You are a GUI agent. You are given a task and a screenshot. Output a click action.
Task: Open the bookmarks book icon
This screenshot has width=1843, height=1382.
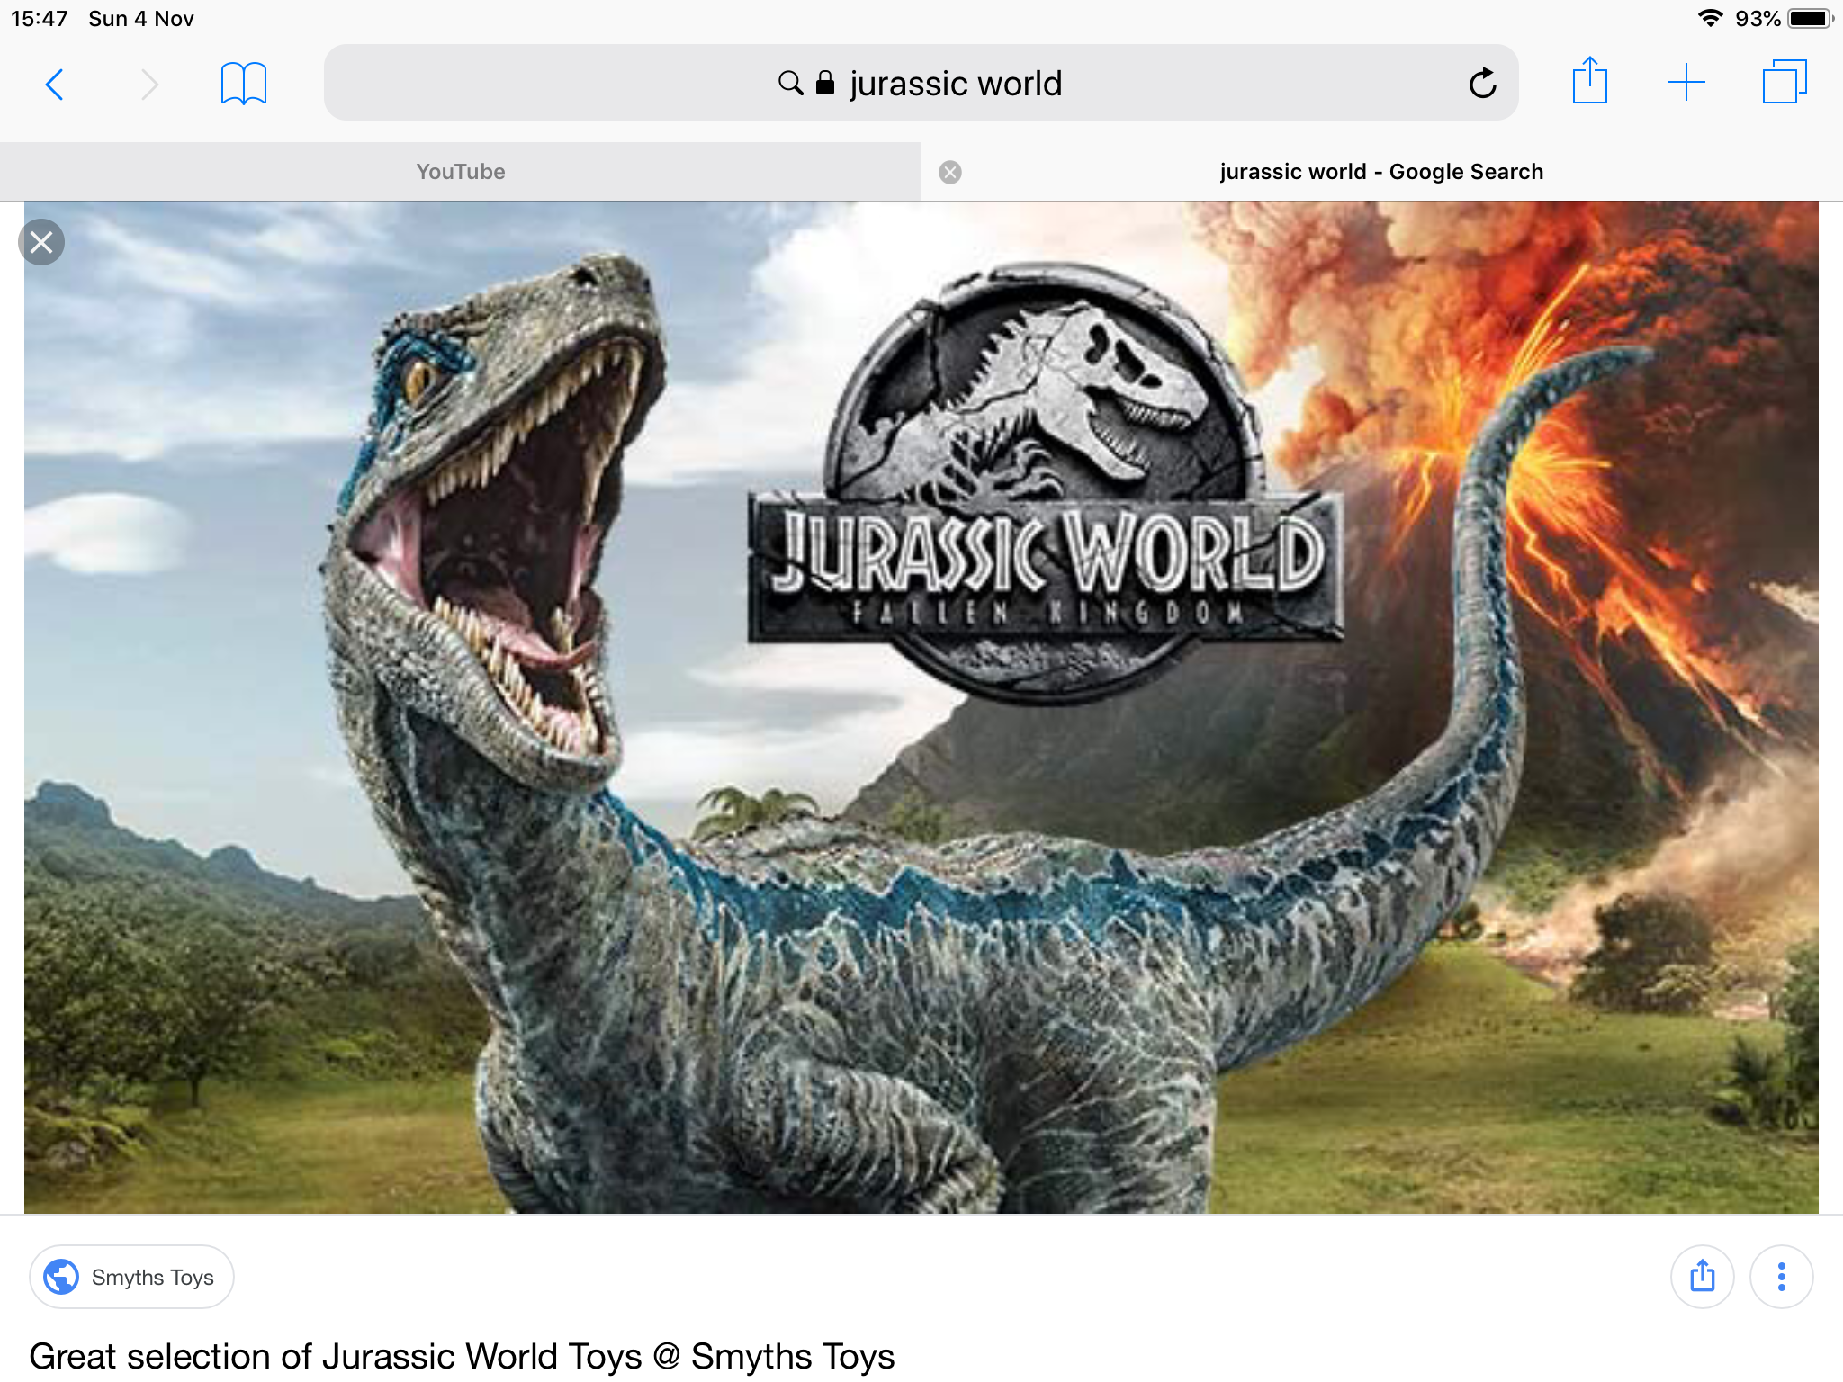[244, 84]
